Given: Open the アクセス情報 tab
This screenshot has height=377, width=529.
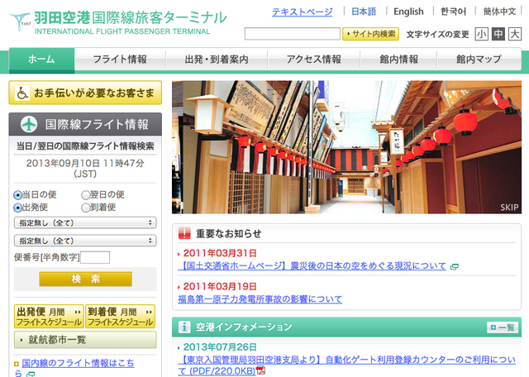Looking at the screenshot, I should click(x=314, y=60).
